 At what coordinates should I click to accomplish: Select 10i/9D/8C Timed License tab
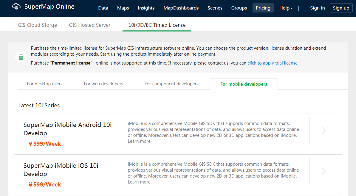(x=157, y=25)
